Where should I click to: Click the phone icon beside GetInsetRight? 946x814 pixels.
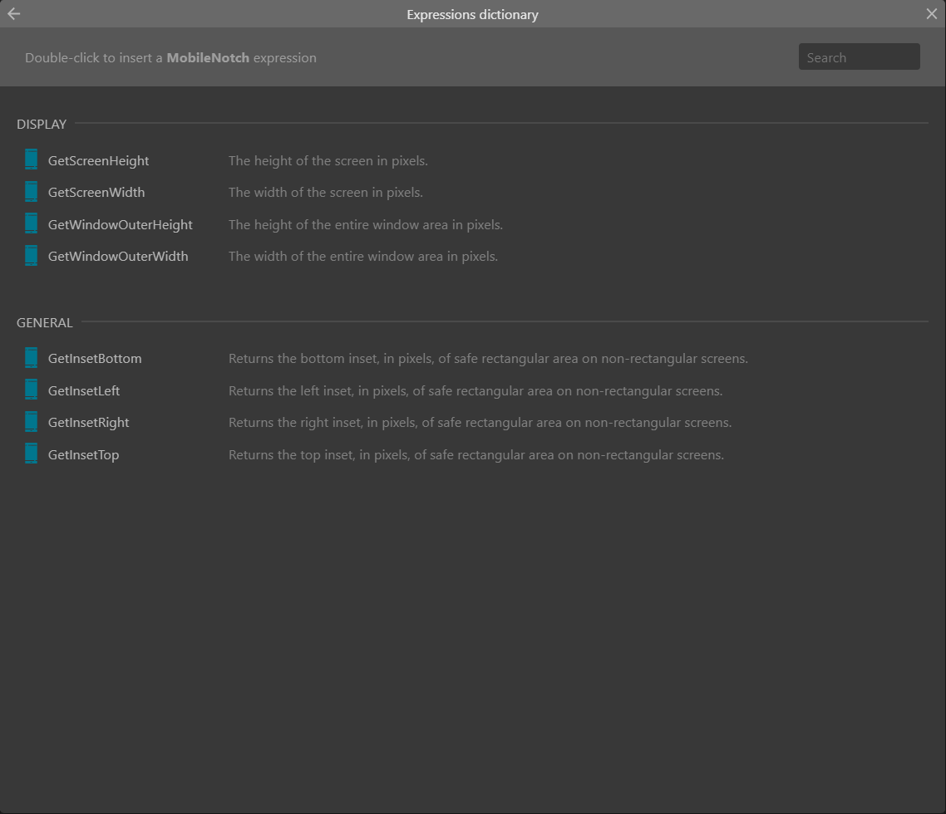tap(32, 421)
